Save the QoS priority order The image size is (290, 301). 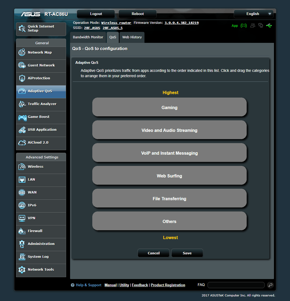coord(187,253)
